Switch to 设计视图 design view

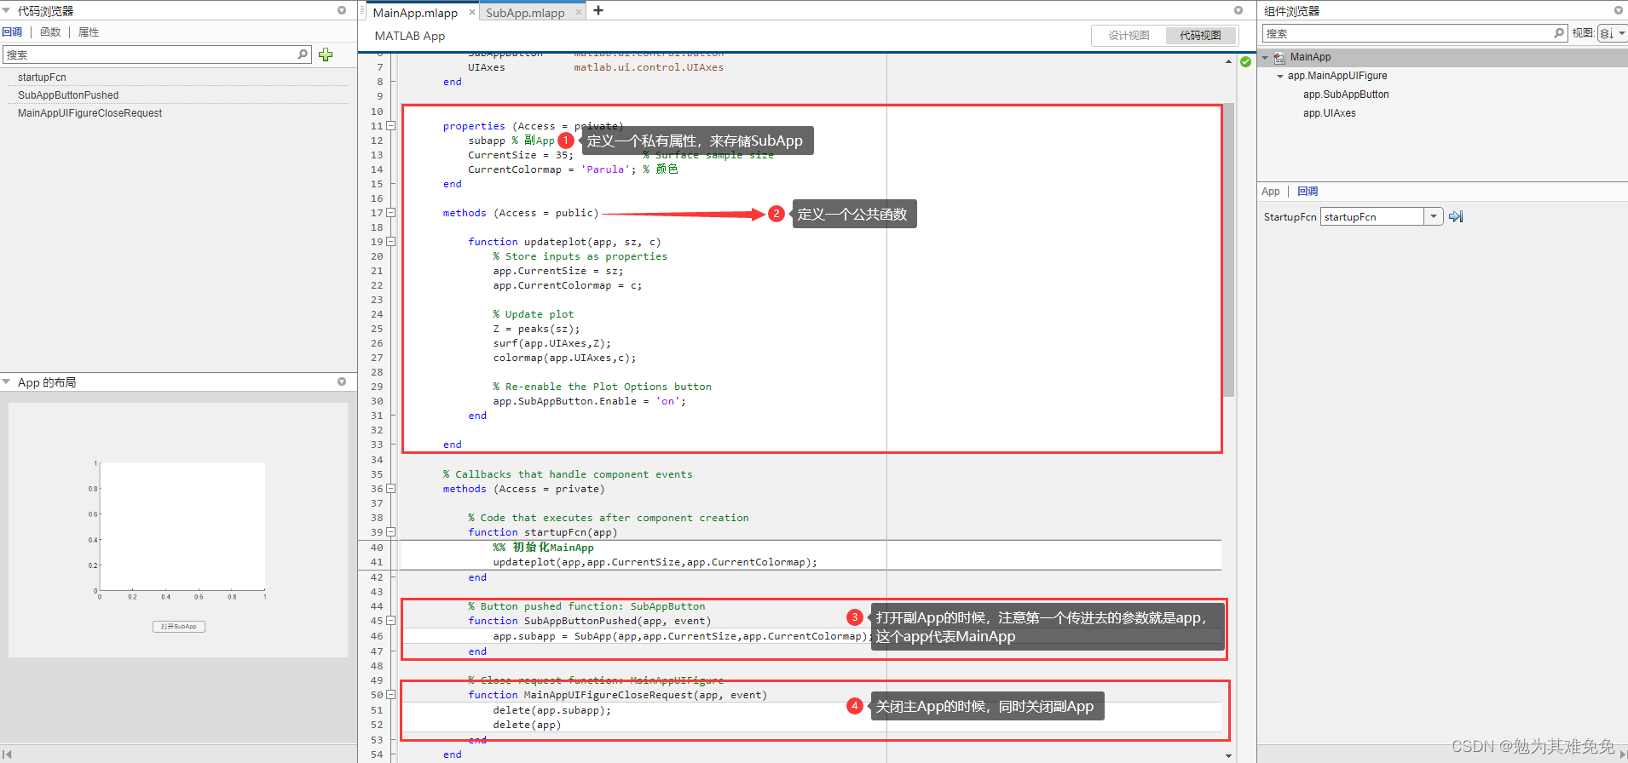click(1129, 35)
